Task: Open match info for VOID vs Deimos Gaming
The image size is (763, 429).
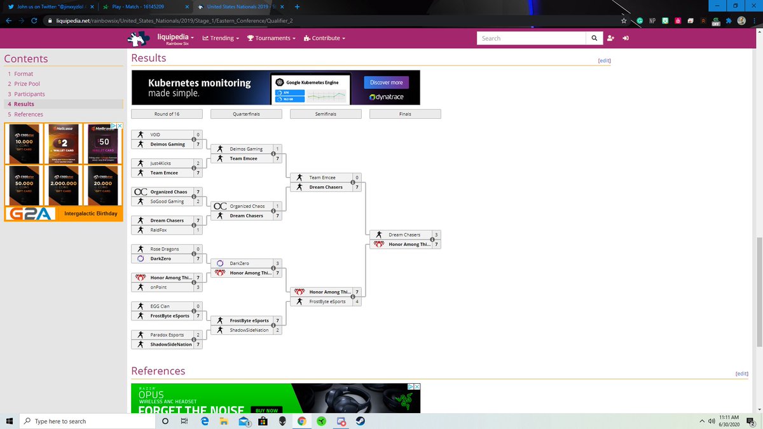Action: click(193, 140)
